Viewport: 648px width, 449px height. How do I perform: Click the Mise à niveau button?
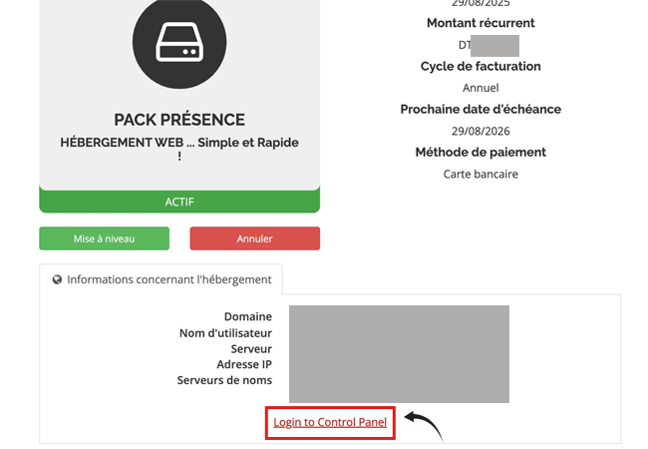point(104,238)
